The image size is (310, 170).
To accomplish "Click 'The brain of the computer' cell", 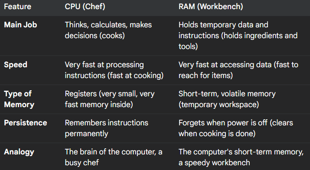I will click(114, 157).
